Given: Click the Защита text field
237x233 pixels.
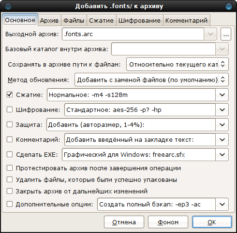Looking at the screenshot, I should click(131, 125).
